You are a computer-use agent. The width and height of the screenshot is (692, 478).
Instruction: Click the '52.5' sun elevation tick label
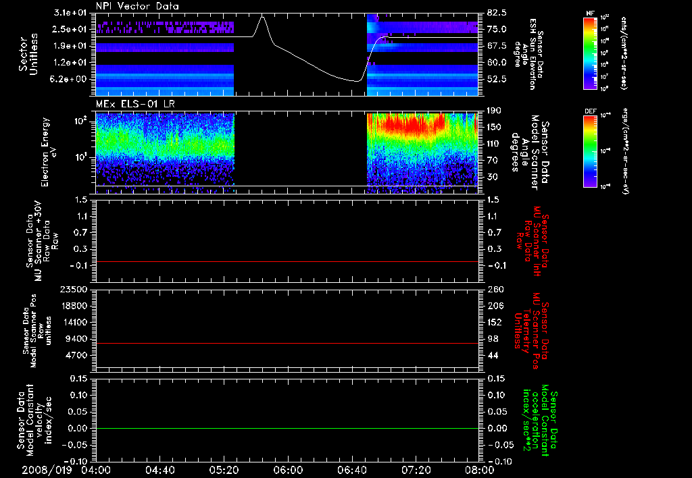click(x=497, y=80)
